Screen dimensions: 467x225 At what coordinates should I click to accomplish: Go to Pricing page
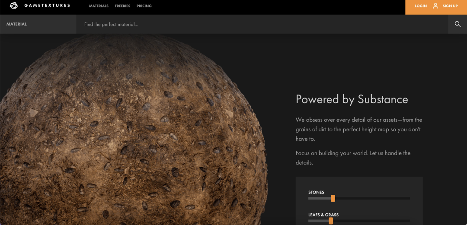(x=144, y=6)
